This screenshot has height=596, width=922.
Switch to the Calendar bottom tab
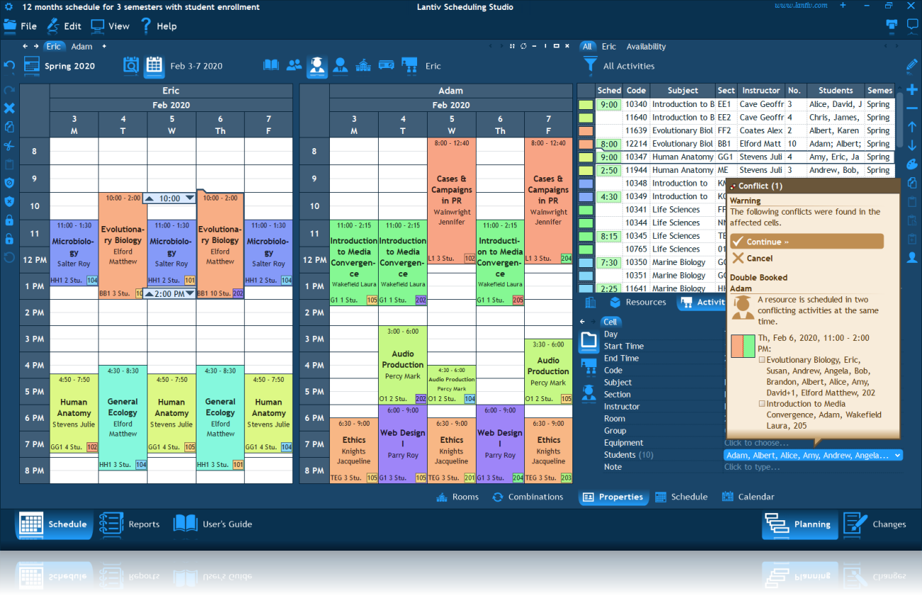(x=748, y=497)
